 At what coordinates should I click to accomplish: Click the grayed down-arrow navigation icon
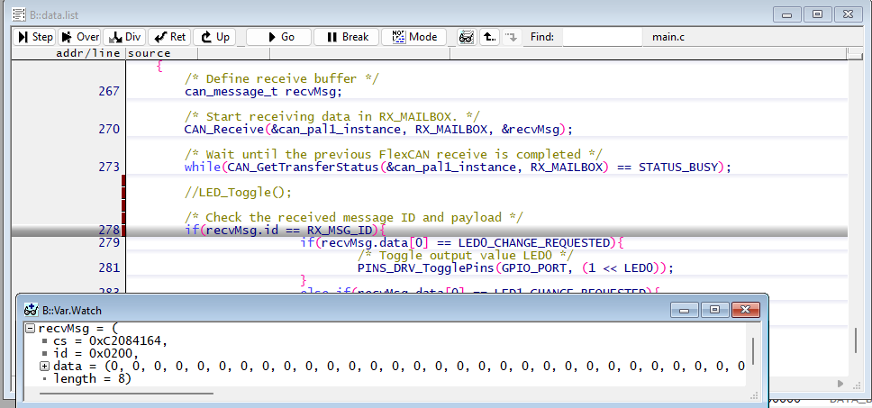511,37
